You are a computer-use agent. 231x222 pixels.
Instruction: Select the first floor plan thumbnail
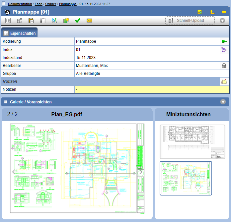pyautogui.click(x=192, y=141)
